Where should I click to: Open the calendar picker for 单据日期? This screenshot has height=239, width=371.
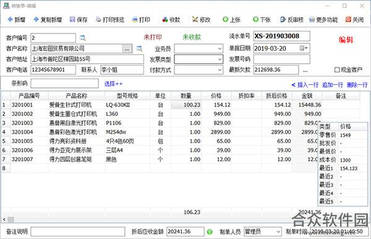(304, 48)
